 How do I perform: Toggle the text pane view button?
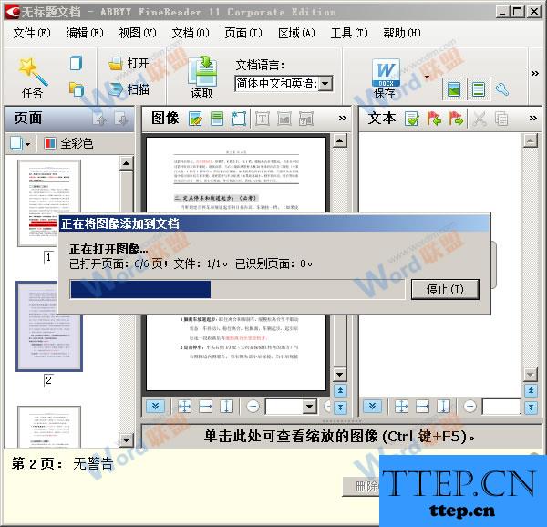[x=479, y=89]
